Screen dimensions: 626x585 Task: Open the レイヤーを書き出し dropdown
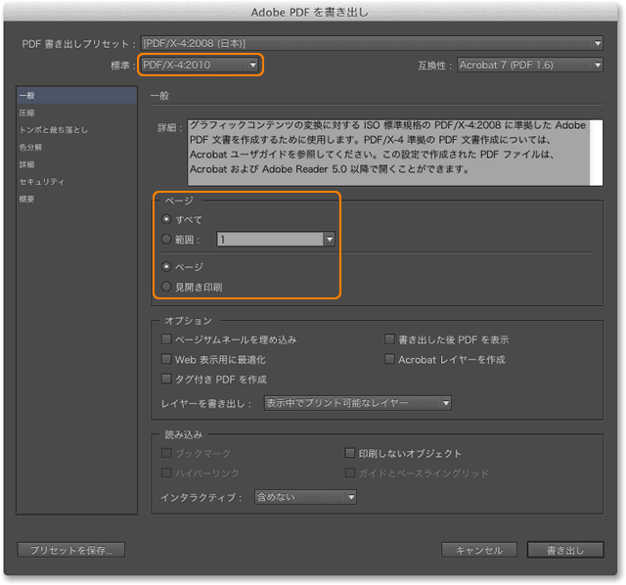(357, 402)
